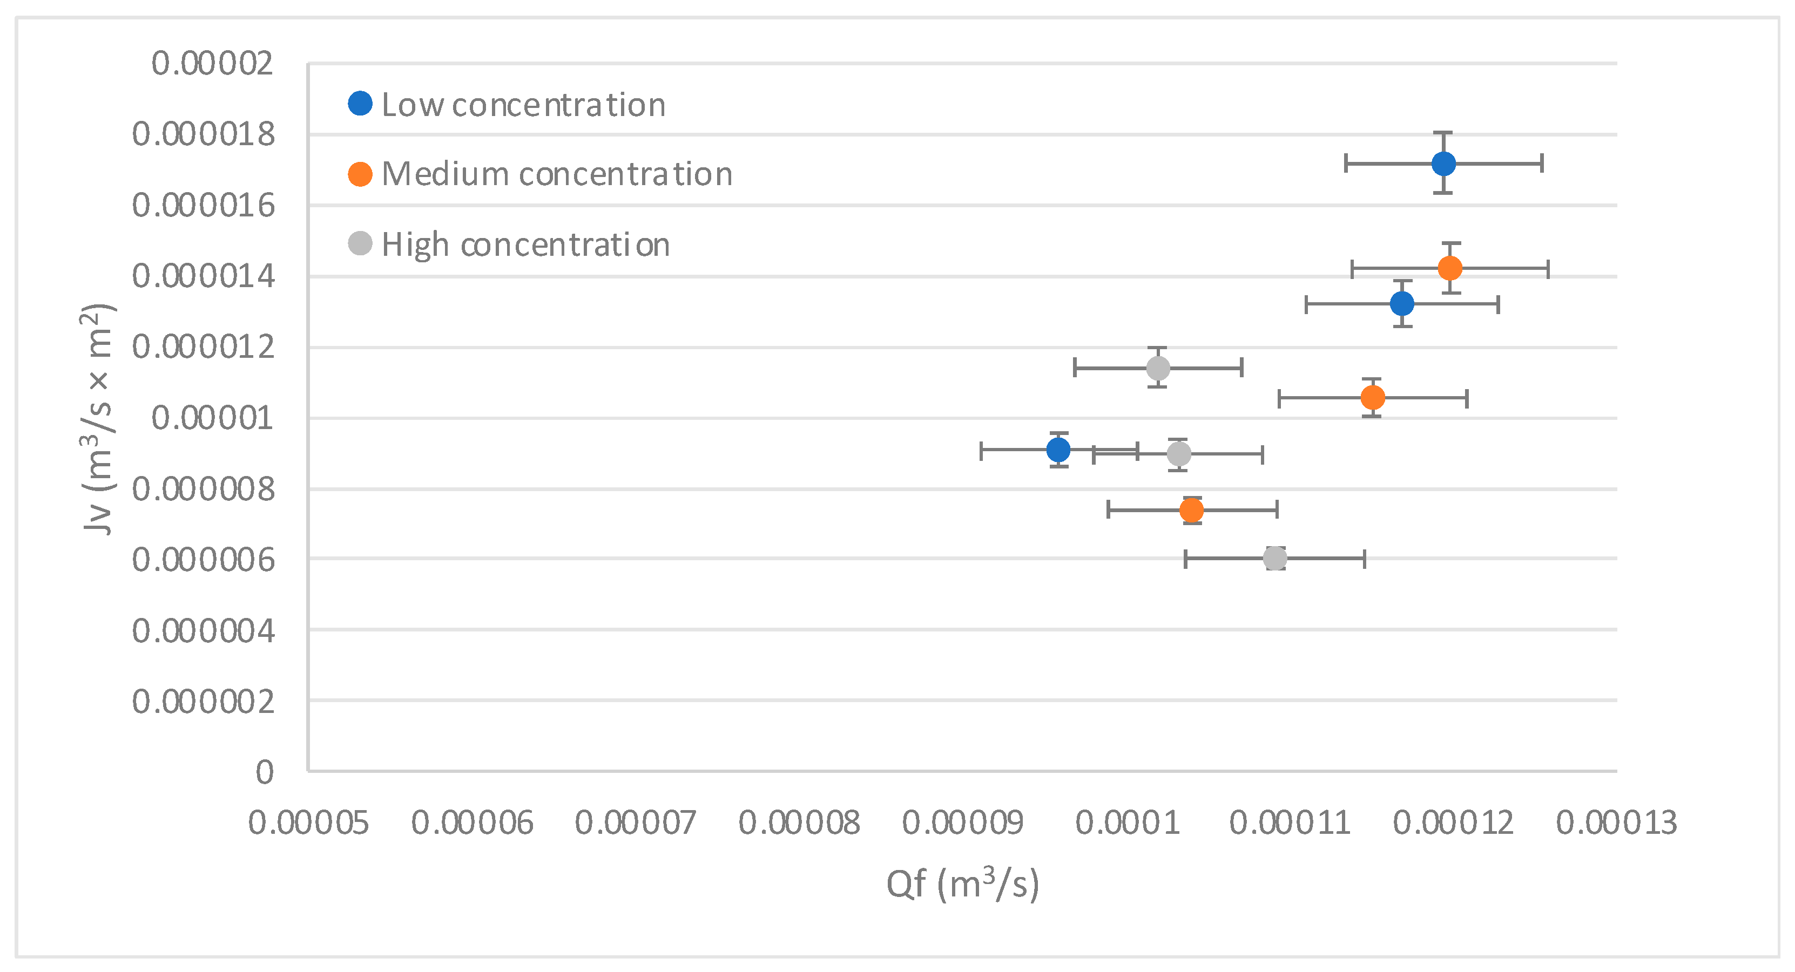Click the 0.00002 label on the y-axis
The width and height of the screenshot is (1795, 972).
point(213,64)
